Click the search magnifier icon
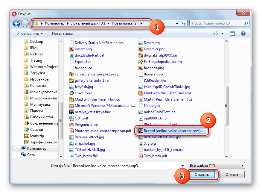This screenshot has width=262, height=194. [246, 23]
